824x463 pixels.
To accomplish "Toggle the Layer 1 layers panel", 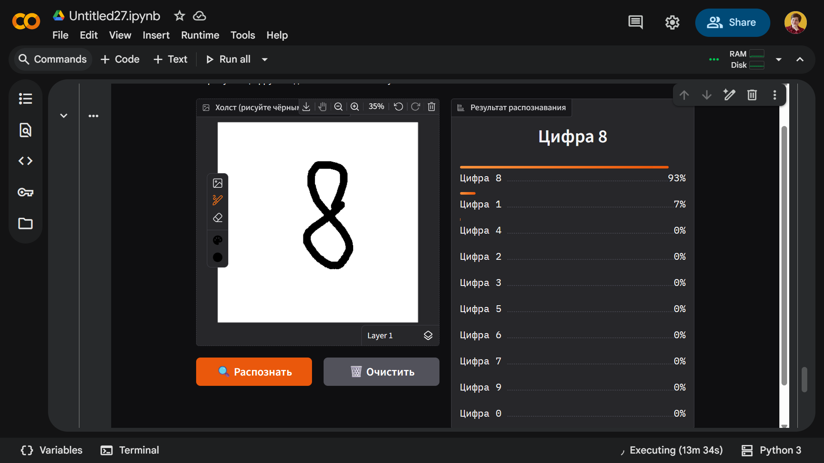I will tap(428, 335).
